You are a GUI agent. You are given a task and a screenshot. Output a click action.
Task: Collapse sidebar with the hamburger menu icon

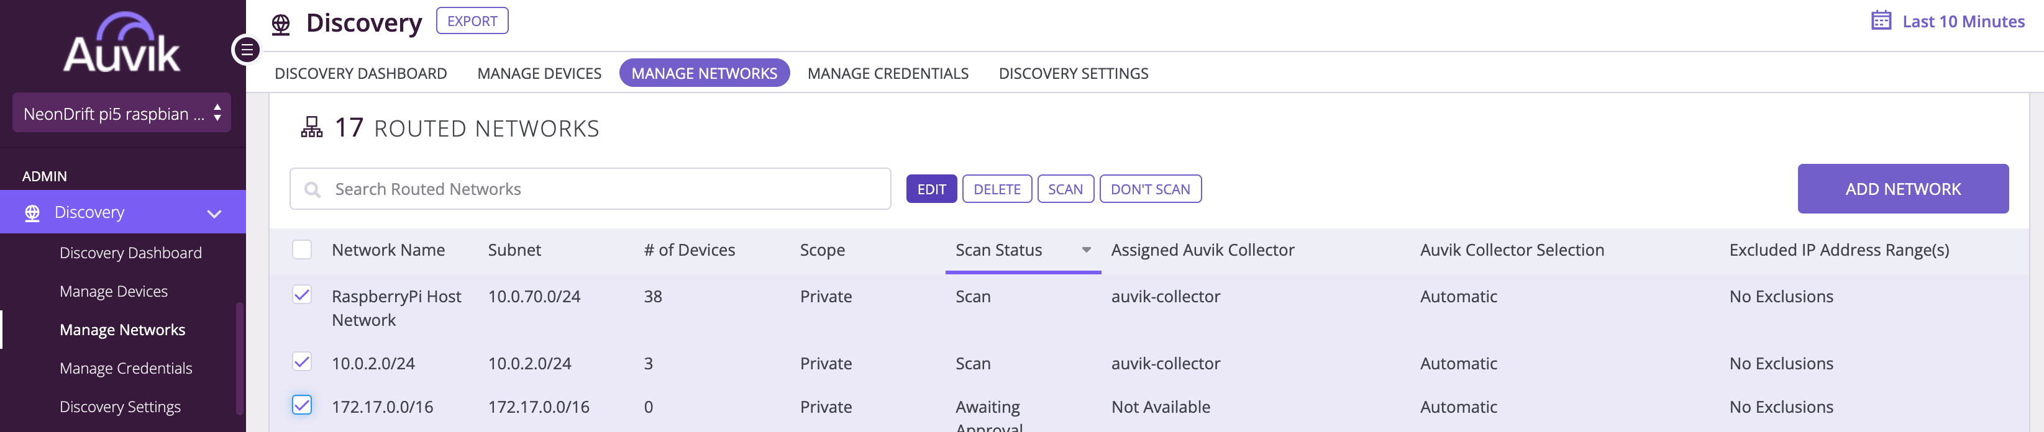247,50
